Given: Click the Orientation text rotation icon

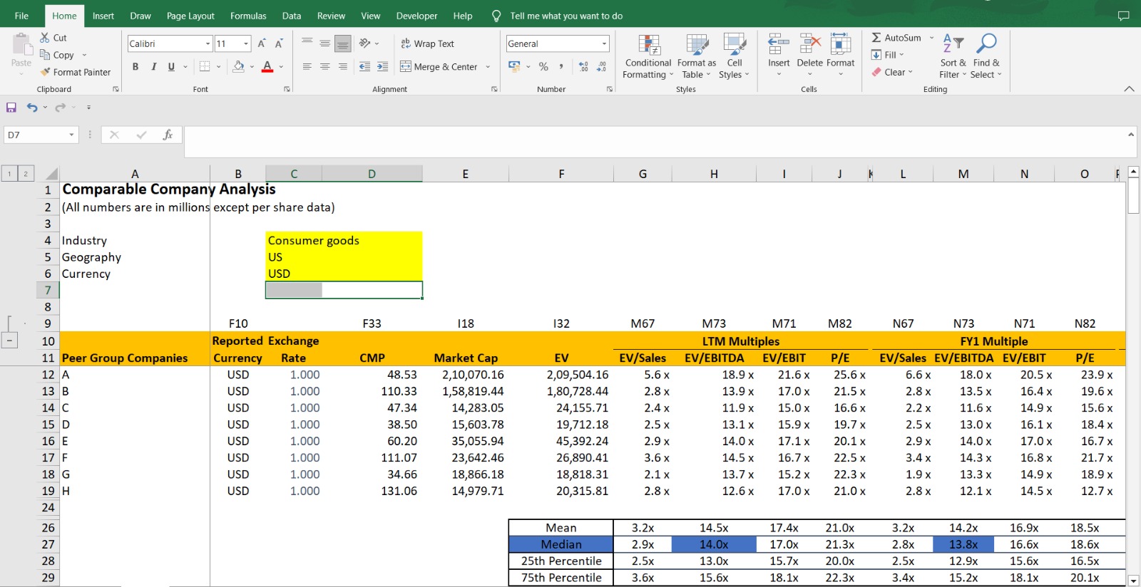Looking at the screenshot, I should coord(365,43).
